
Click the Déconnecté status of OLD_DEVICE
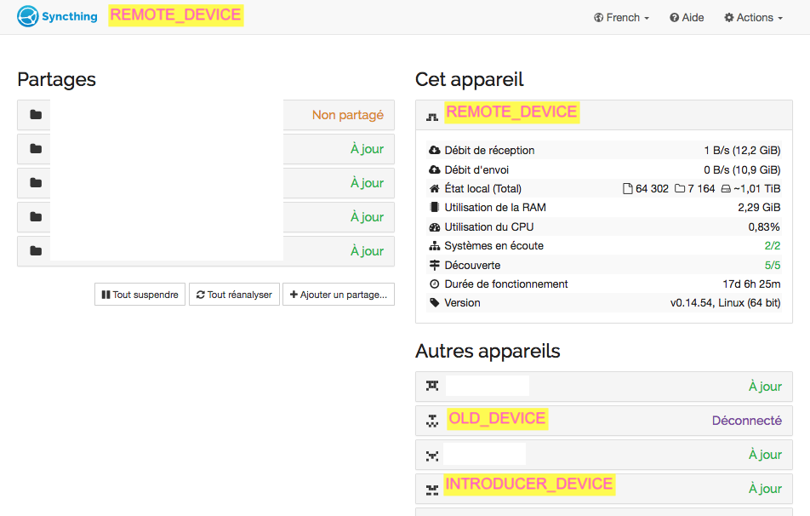click(746, 421)
